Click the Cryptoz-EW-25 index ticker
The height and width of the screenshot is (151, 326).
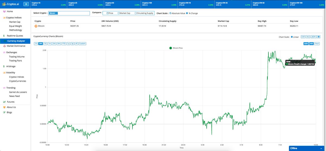pyautogui.click(x=233, y=4)
